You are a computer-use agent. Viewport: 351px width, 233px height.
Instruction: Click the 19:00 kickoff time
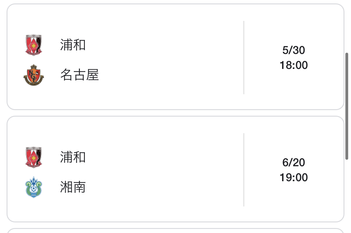click(294, 177)
